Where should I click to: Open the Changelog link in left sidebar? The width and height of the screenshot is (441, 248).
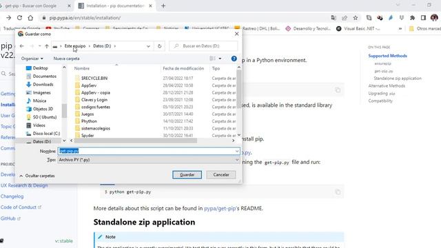12,196
